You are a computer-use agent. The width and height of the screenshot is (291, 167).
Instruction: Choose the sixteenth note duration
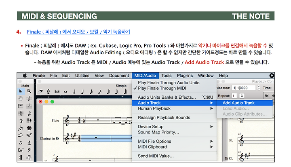pos(100,91)
